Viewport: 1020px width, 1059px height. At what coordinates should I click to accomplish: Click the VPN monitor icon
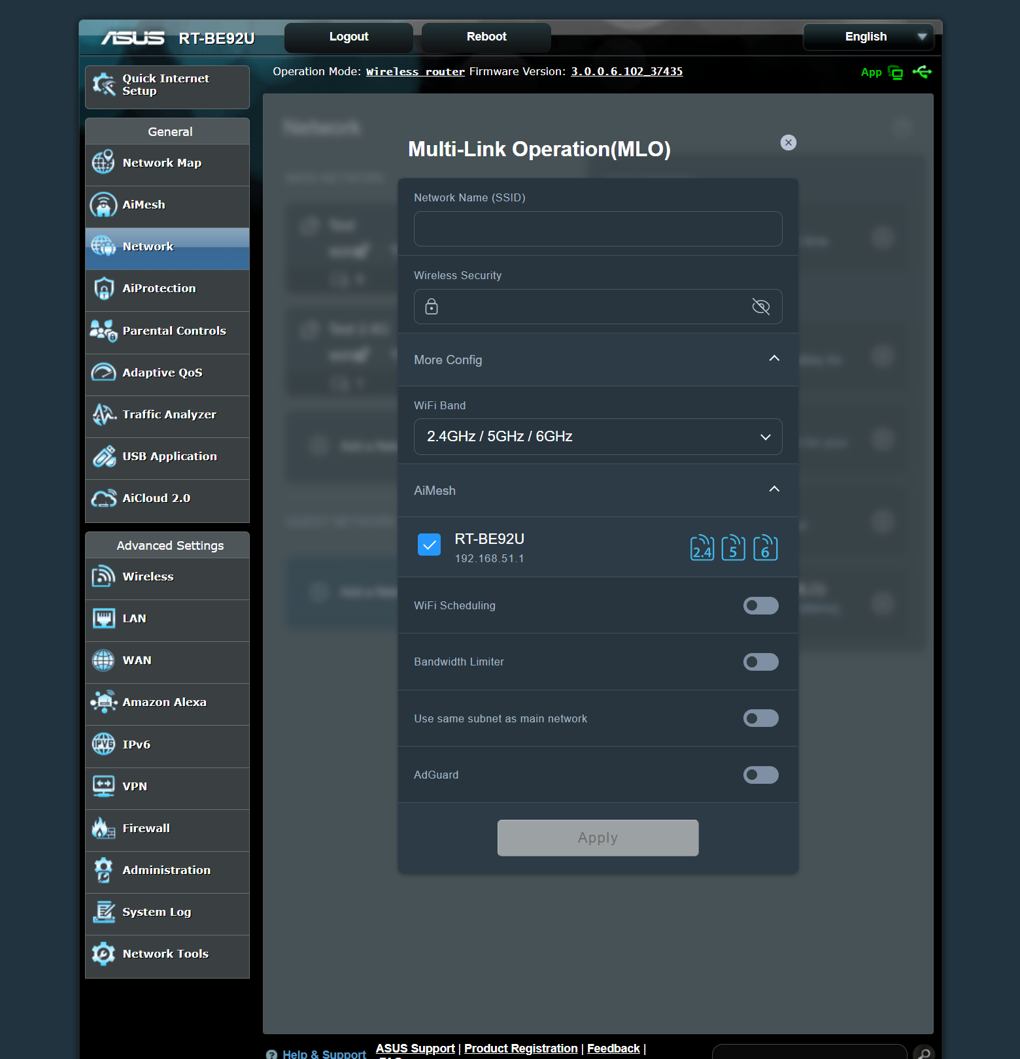[x=103, y=786]
